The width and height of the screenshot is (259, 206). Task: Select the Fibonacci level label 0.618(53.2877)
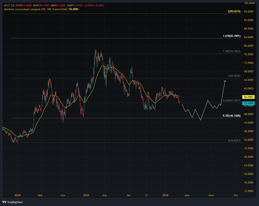[232, 100]
